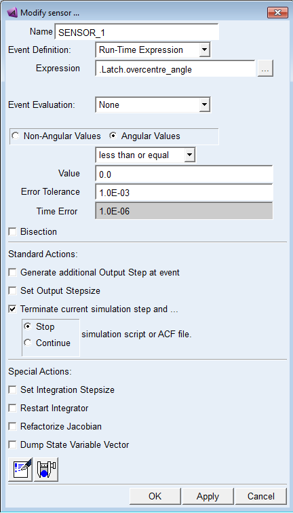Check Generate additional Output Step at event

coord(12,272)
